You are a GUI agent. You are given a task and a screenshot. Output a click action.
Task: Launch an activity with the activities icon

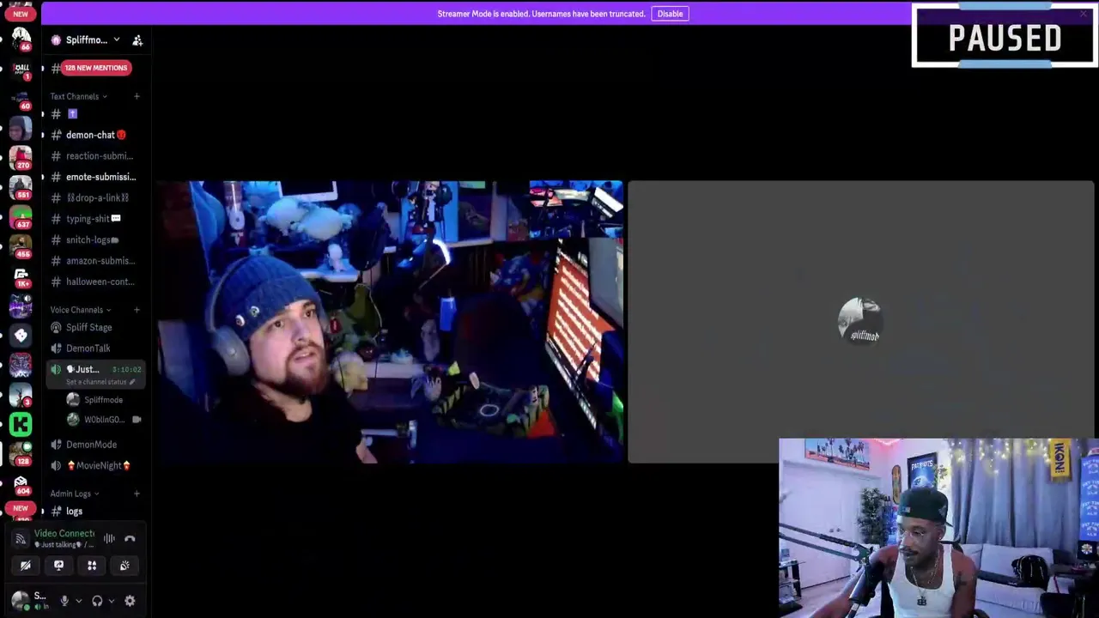[x=92, y=565]
